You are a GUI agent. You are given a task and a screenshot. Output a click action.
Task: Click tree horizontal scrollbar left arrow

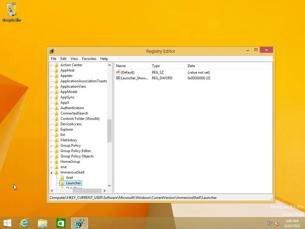tap(52, 191)
